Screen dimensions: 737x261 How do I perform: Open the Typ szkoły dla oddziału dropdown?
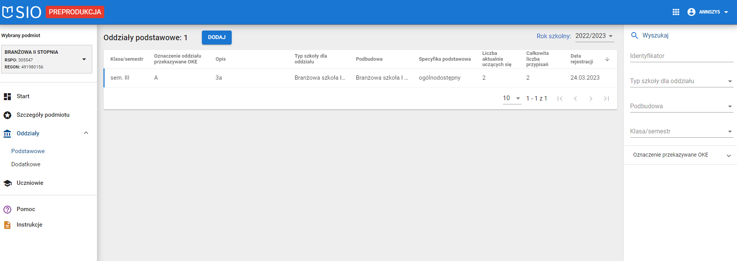tap(681, 81)
